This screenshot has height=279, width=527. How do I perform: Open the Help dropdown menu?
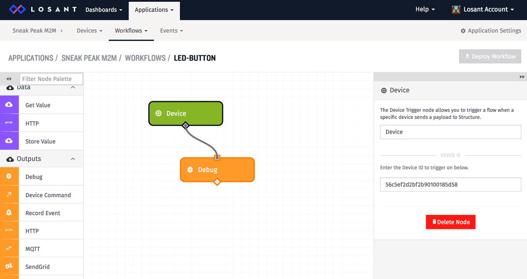tap(425, 9)
